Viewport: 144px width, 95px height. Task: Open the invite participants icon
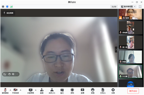pos(42,91)
